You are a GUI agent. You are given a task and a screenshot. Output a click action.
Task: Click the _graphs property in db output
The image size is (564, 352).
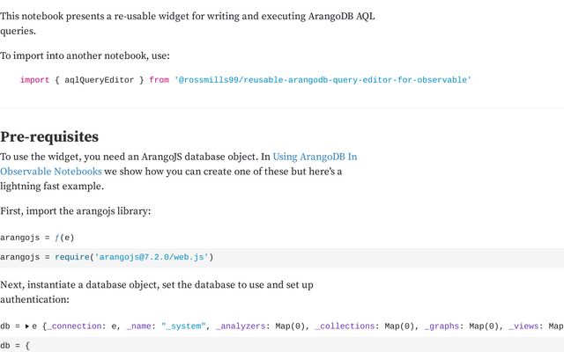click(x=442, y=326)
